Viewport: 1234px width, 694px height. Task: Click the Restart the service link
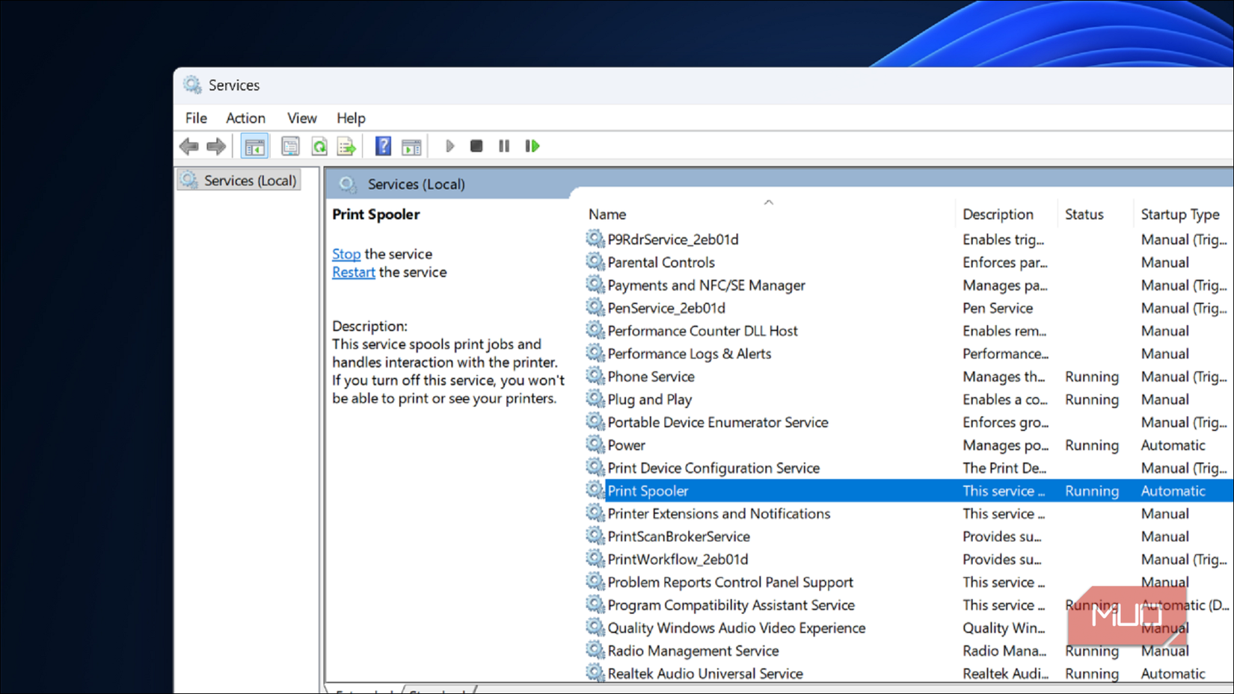click(353, 272)
